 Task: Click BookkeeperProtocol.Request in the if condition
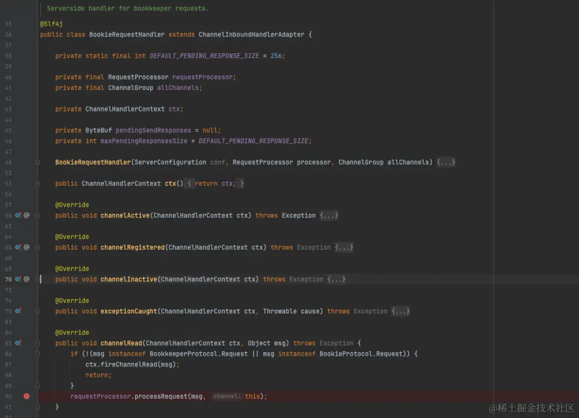click(199, 354)
